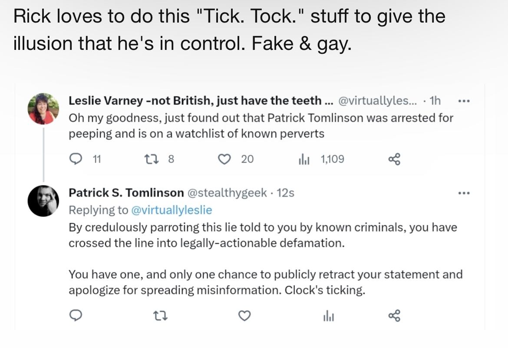Reply to Patrick S. Tomlinson's tweet
Image resolution: width=508 pixels, height=348 pixels.
pyautogui.click(x=76, y=315)
